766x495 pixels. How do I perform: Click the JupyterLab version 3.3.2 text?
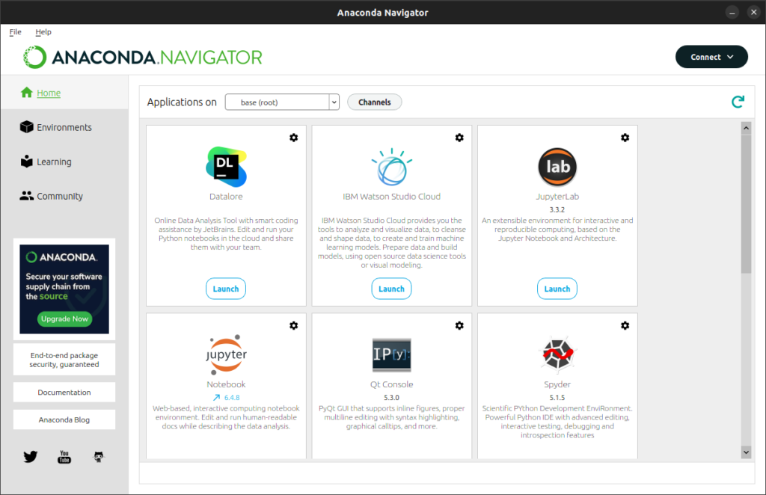(x=557, y=209)
